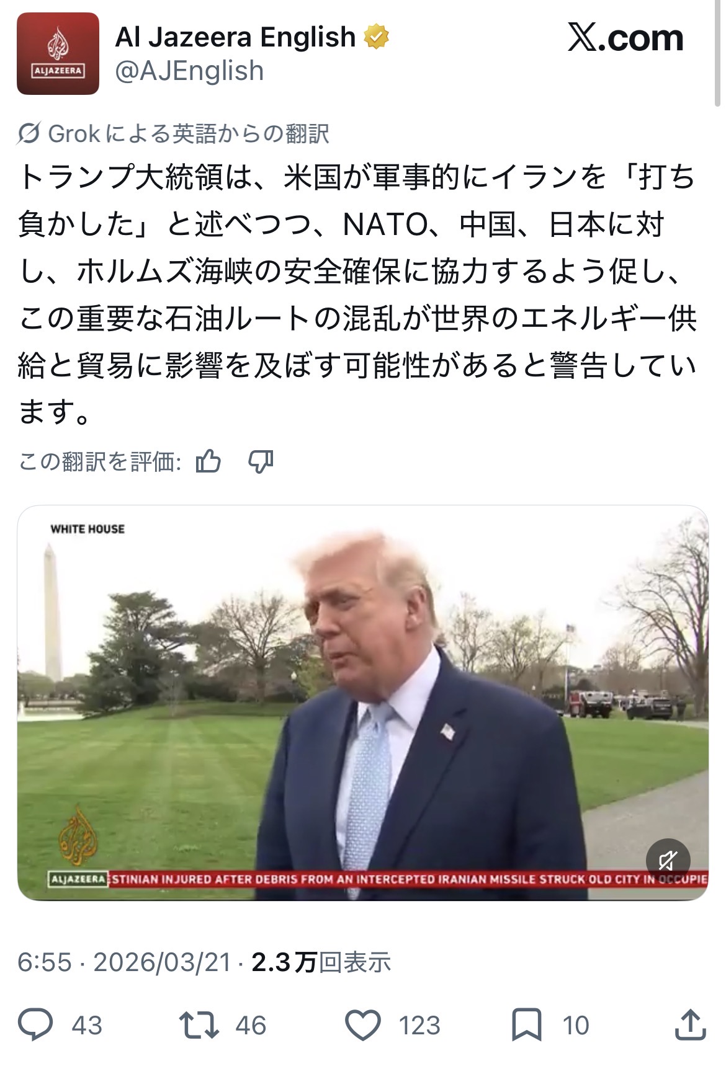Rate translation with thumbs down

coord(261,461)
